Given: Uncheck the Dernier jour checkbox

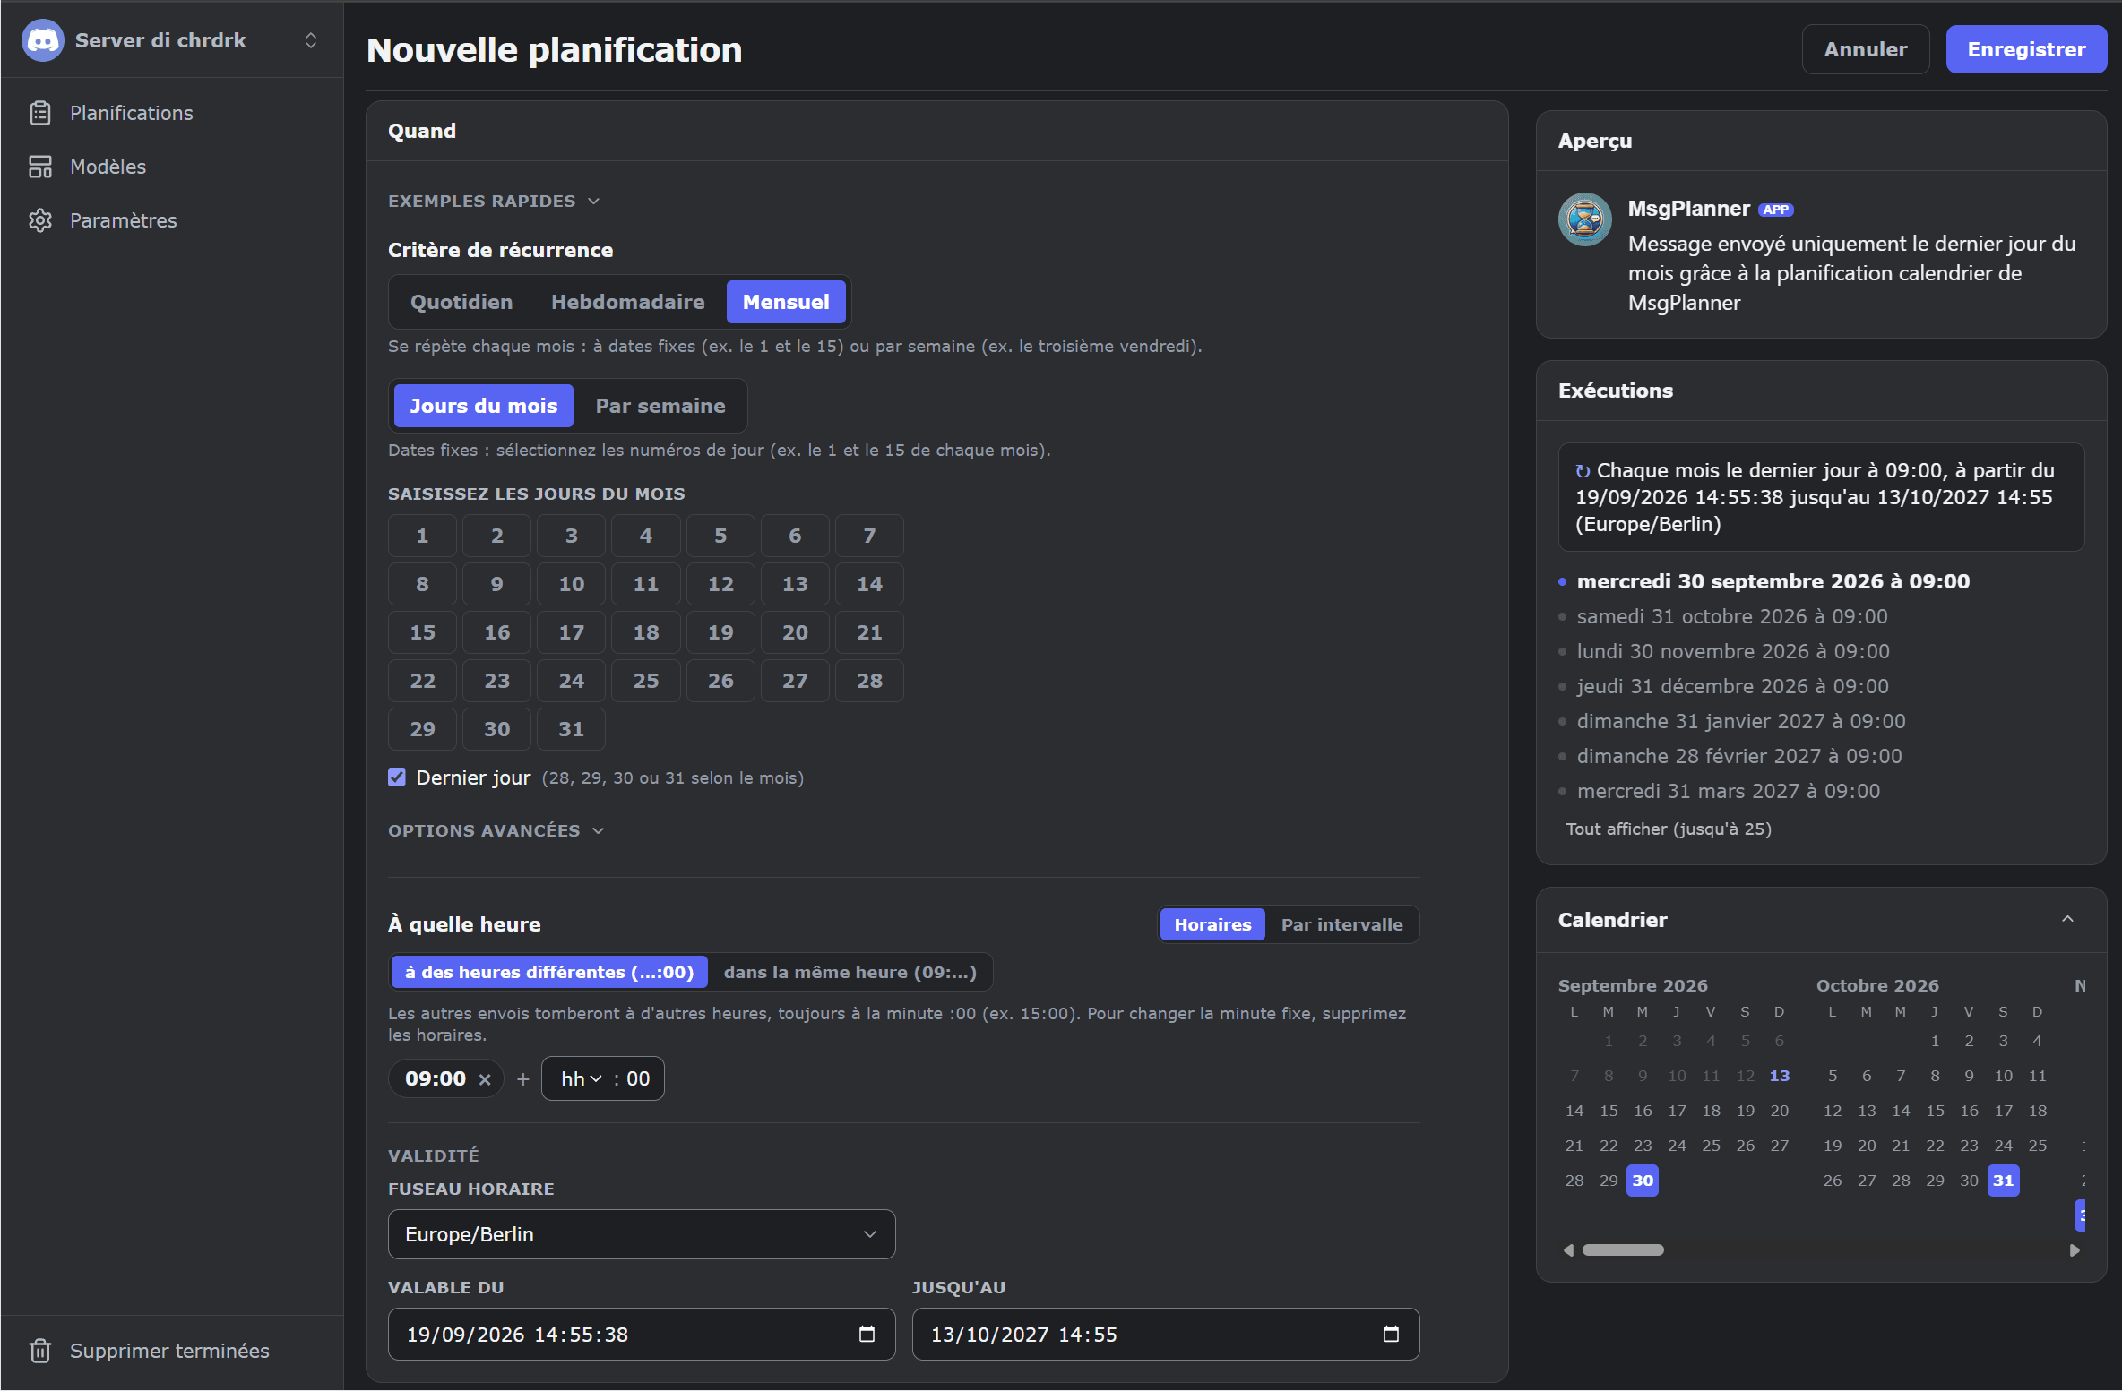Looking at the screenshot, I should 397,777.
